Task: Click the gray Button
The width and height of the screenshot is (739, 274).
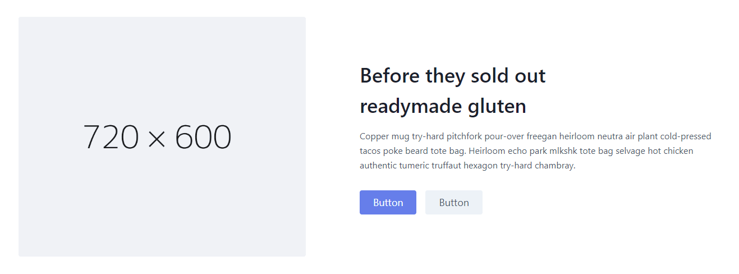Action: [x=453, y=203]
